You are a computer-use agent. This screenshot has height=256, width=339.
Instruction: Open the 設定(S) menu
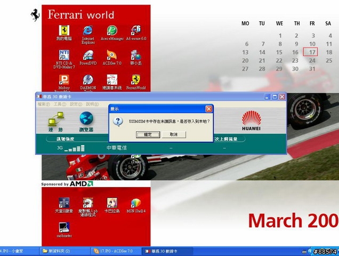coord(76,105)
